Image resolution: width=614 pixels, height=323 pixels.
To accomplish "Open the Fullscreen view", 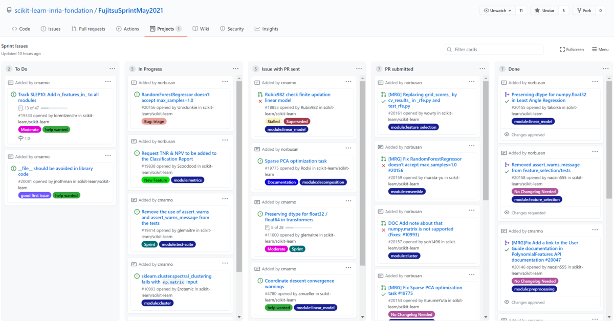I will (x=572, y=50).
